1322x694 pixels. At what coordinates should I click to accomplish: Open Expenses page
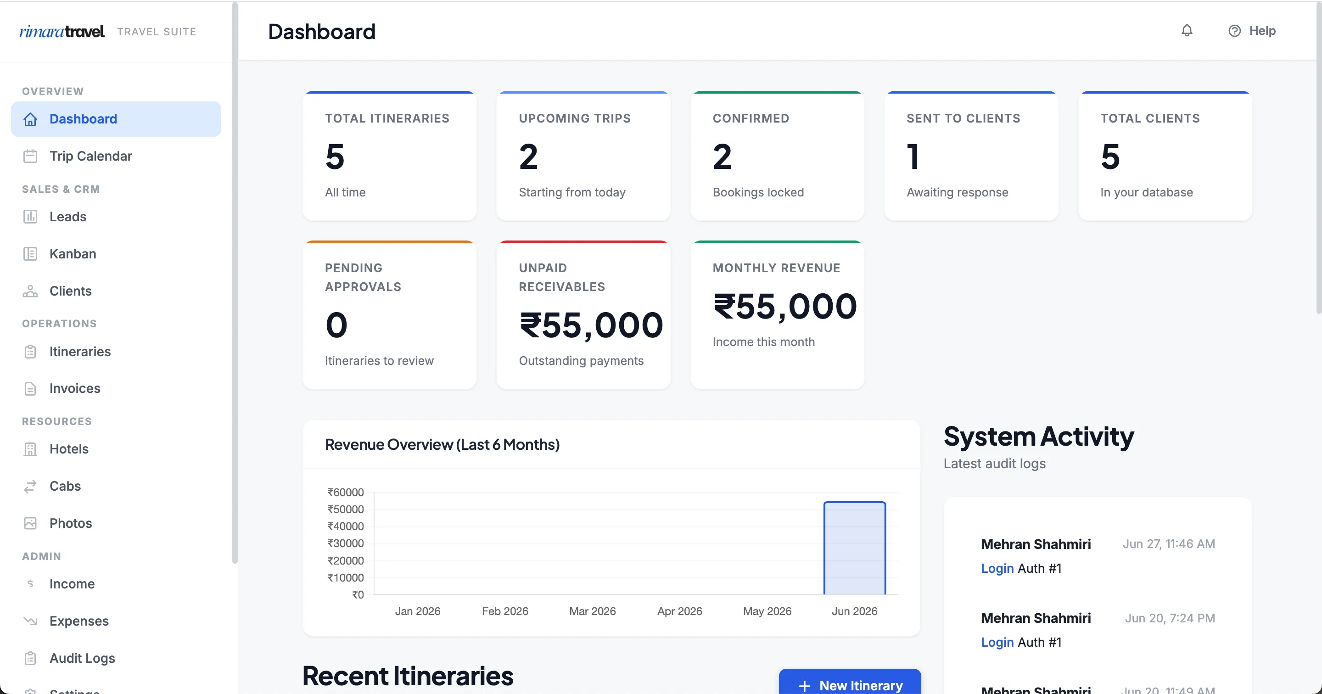[116, 621]
